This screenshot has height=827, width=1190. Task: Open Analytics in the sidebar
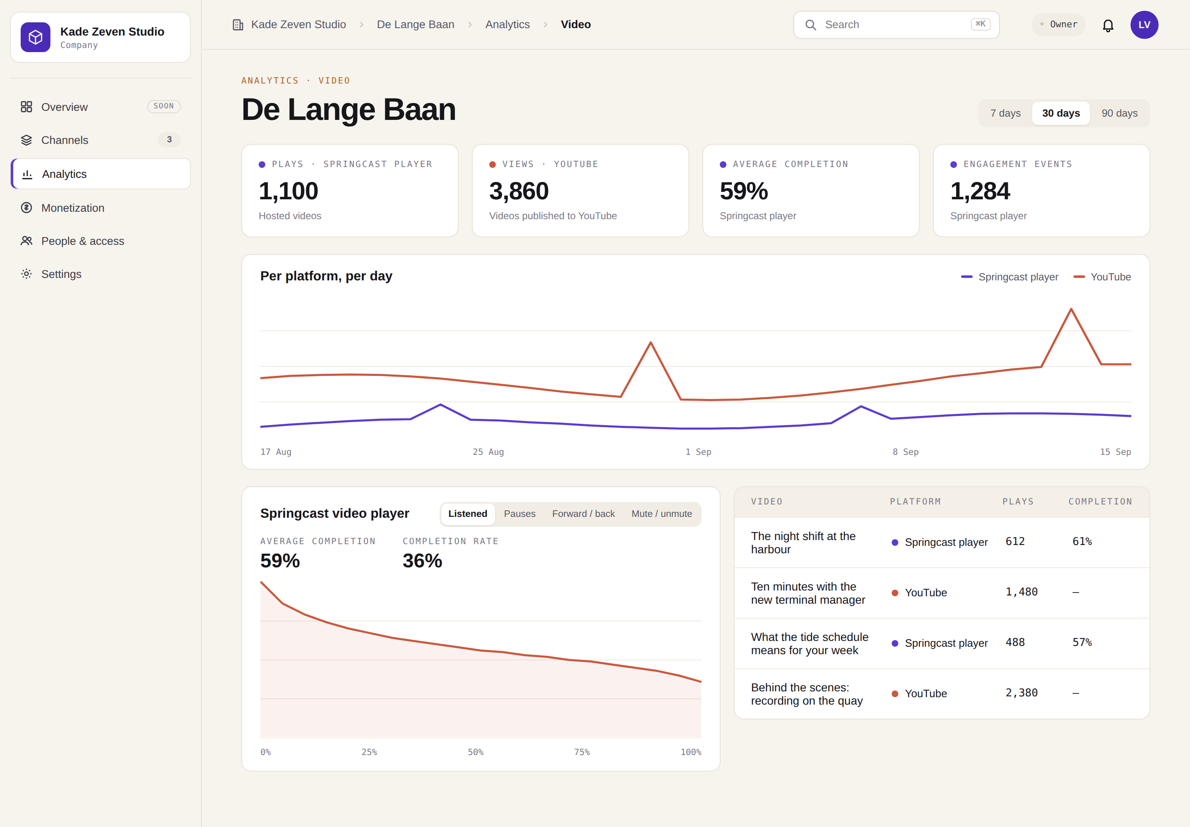[x=100, y=174]
